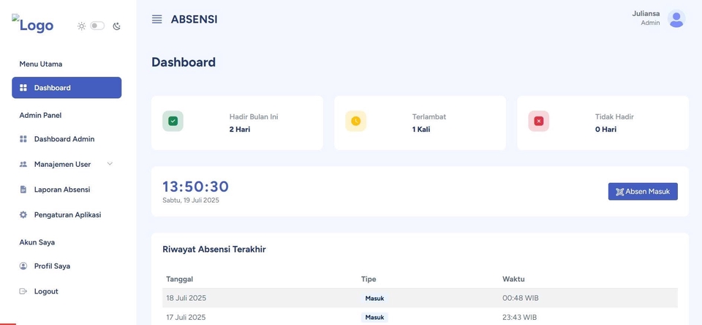
Task: Expand the Manajemen User chevron
Action: pos(110,164)
